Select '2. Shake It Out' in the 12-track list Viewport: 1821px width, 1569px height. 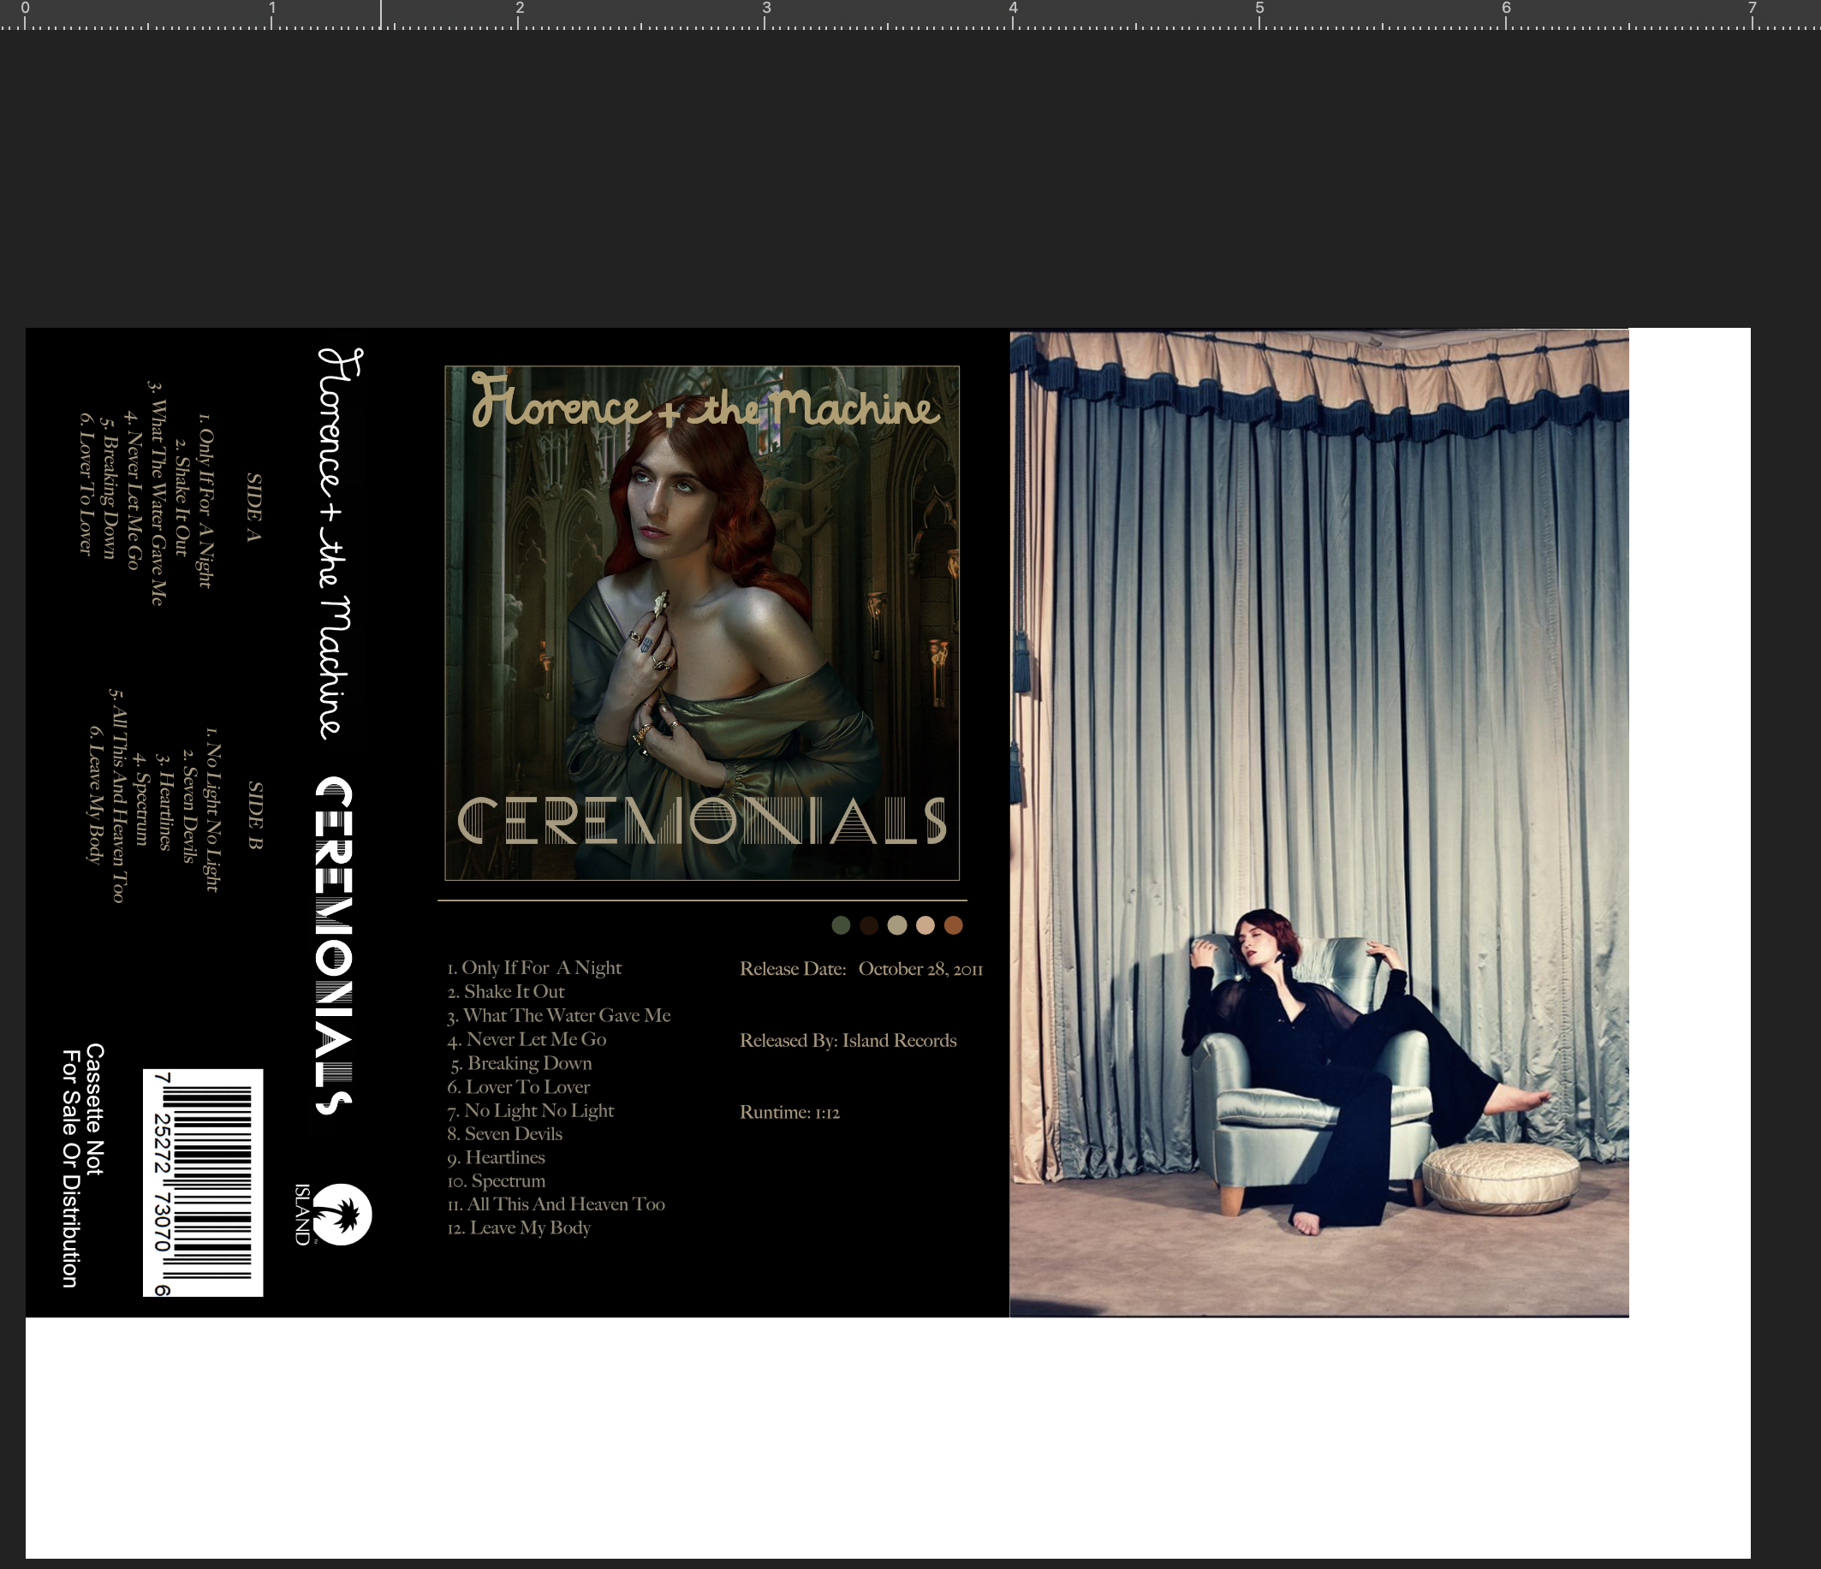pyautogui.click(x=506, y=992)
